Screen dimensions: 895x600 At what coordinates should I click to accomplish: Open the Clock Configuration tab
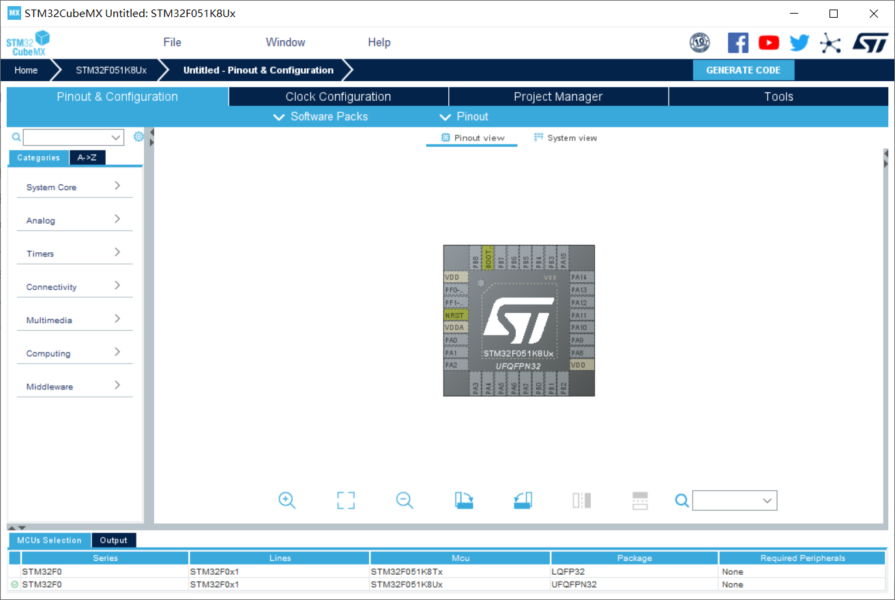pyautogui.click(x=338, y=97)
